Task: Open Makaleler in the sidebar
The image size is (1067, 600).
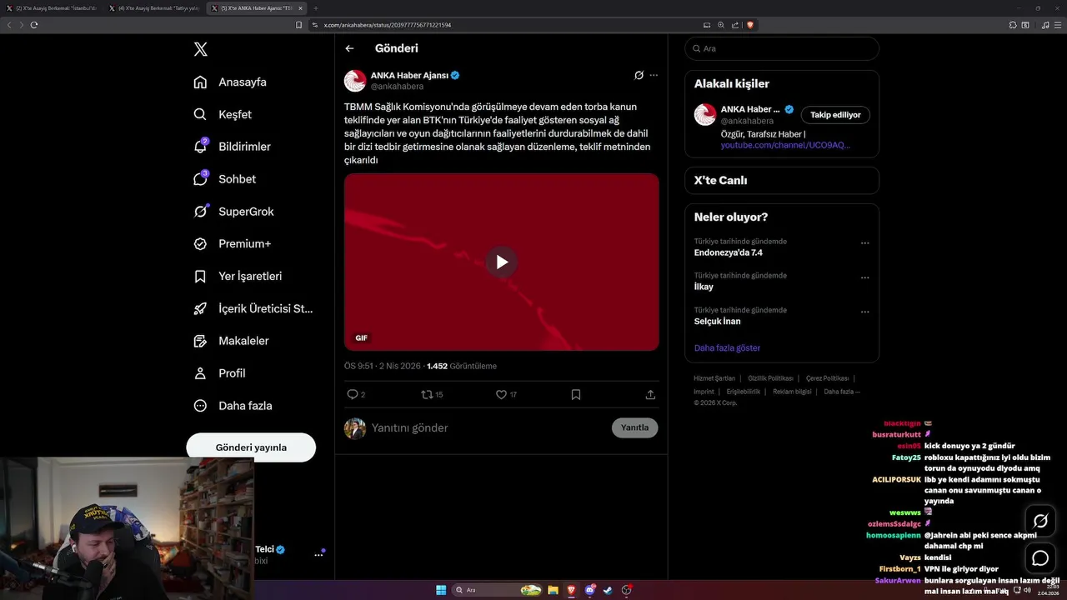Action: 231,341
